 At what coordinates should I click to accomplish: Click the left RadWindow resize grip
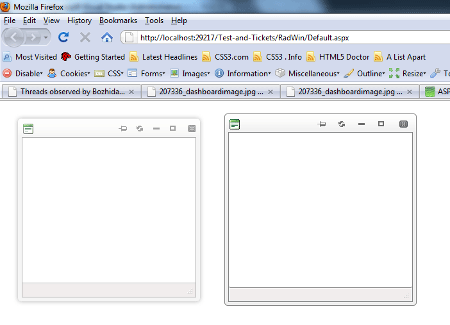[190, 292]
